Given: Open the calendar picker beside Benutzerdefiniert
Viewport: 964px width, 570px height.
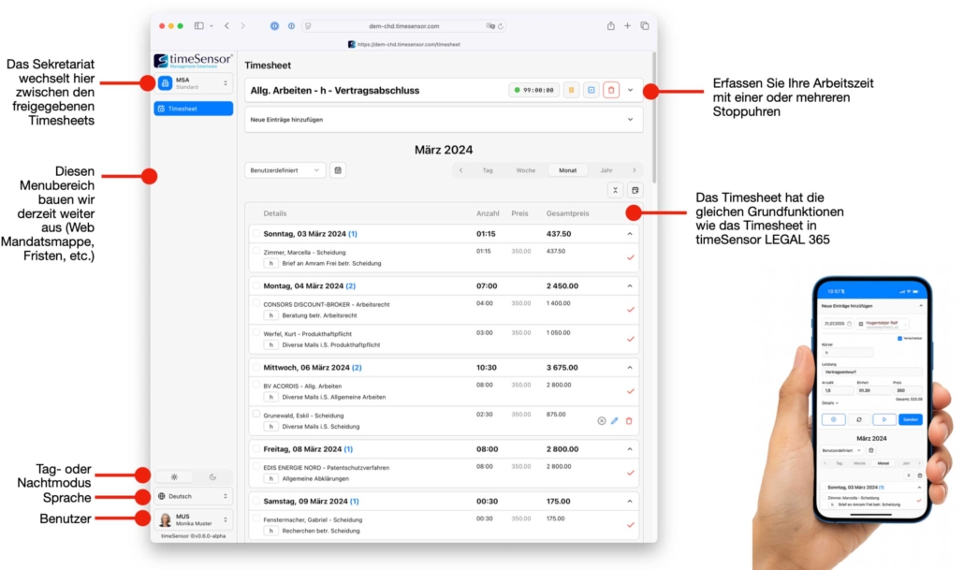Looking at the screenshot, I should pyautogui.click(x=338, y=170).
